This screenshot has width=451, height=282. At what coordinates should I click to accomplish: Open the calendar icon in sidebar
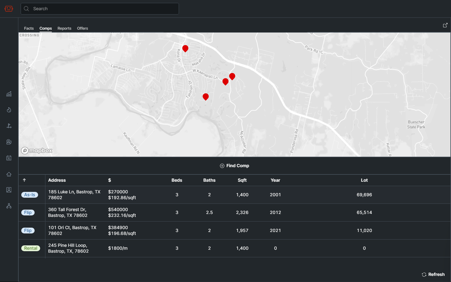coord(9,158)
